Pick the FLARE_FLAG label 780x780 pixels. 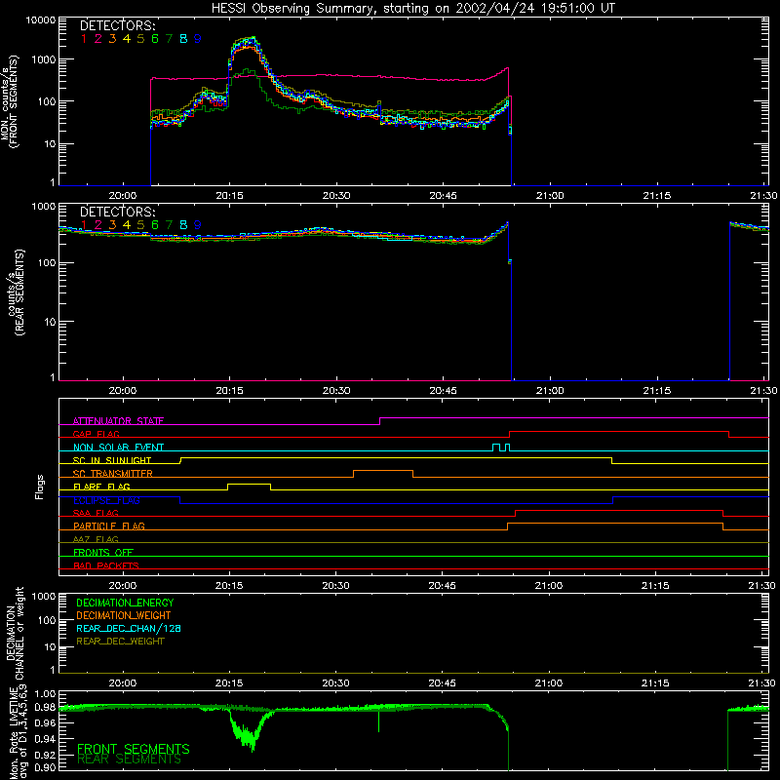(x=101, y=487)
